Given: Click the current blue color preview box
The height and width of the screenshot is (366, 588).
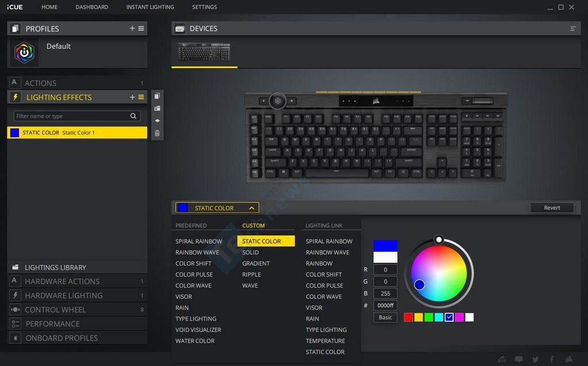Looking at the screenshot, I should click(385, 246).
